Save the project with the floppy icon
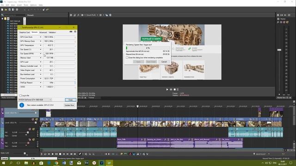This screenshot has height=166, width=296. coord(9,9)
